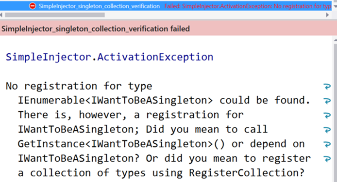337x182 pixels.
Task: Click word-wrap arrow beside 'No registration for type'
Action: (327, 86)
